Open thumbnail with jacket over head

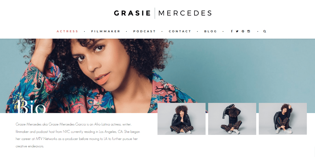[x=232, y=119]
